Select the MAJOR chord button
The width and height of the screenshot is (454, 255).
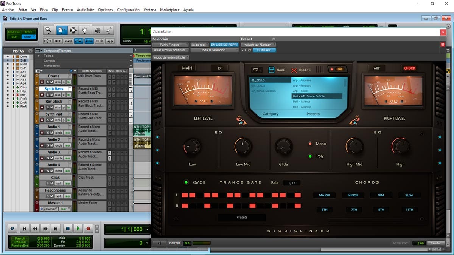324,195
